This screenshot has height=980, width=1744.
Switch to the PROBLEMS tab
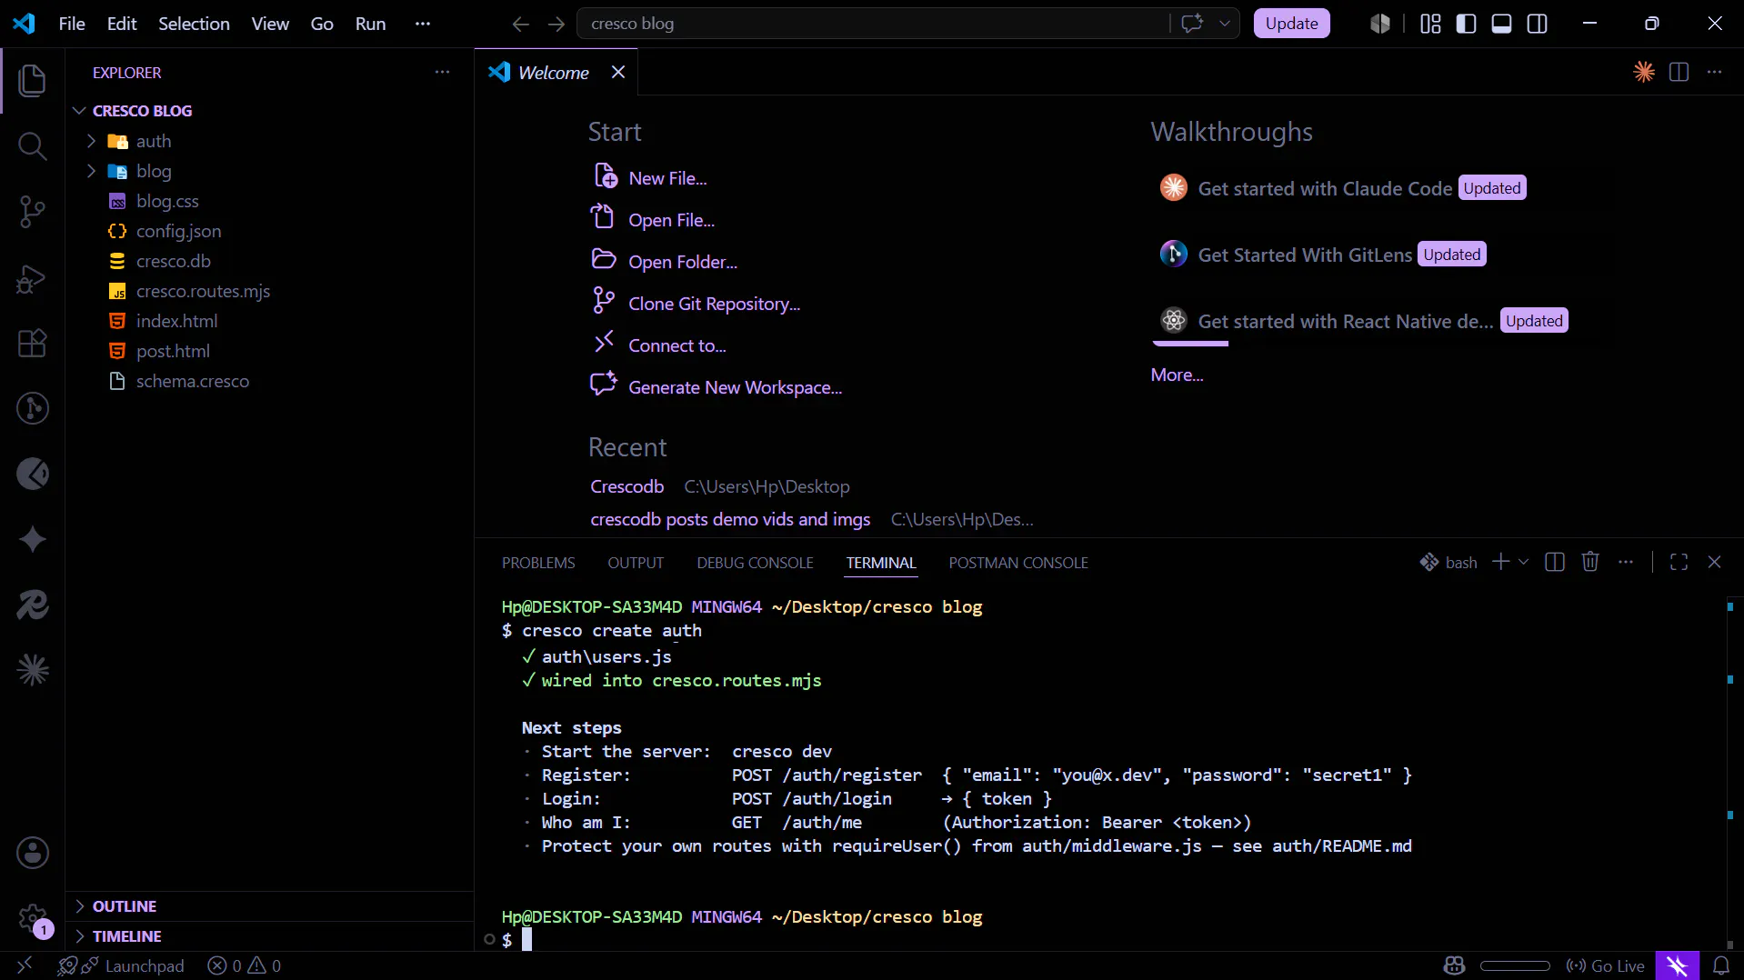click(x=538, y=563)
